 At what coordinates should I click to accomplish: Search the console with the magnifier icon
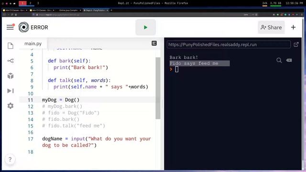click(x=279, y=60)
